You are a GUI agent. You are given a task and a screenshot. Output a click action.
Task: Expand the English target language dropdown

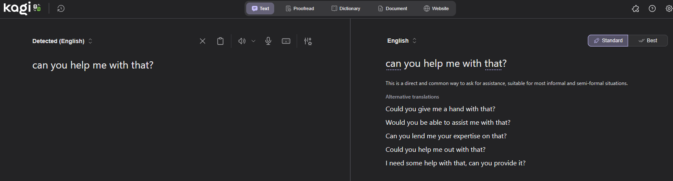click(x=402, y=41)
